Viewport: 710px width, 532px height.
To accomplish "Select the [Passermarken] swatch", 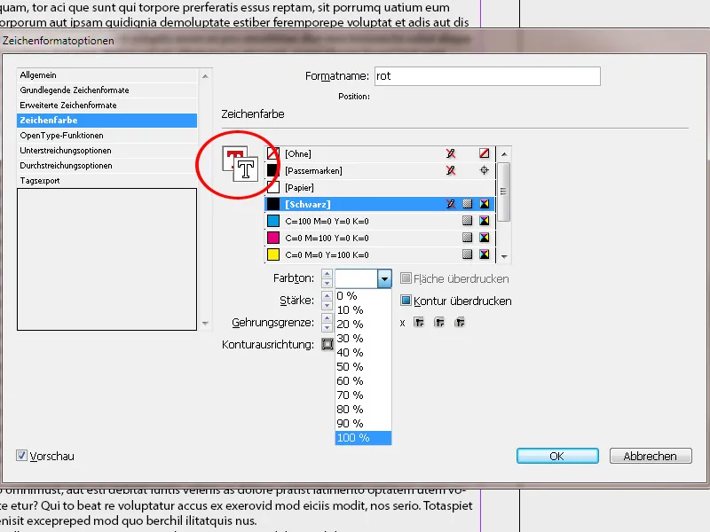I will tap(380, 170).
